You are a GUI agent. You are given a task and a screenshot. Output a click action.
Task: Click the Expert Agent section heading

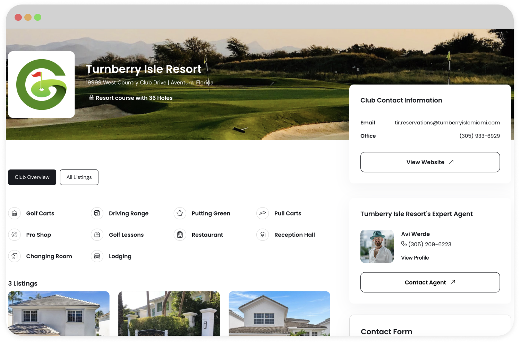[x=417, y=214]
